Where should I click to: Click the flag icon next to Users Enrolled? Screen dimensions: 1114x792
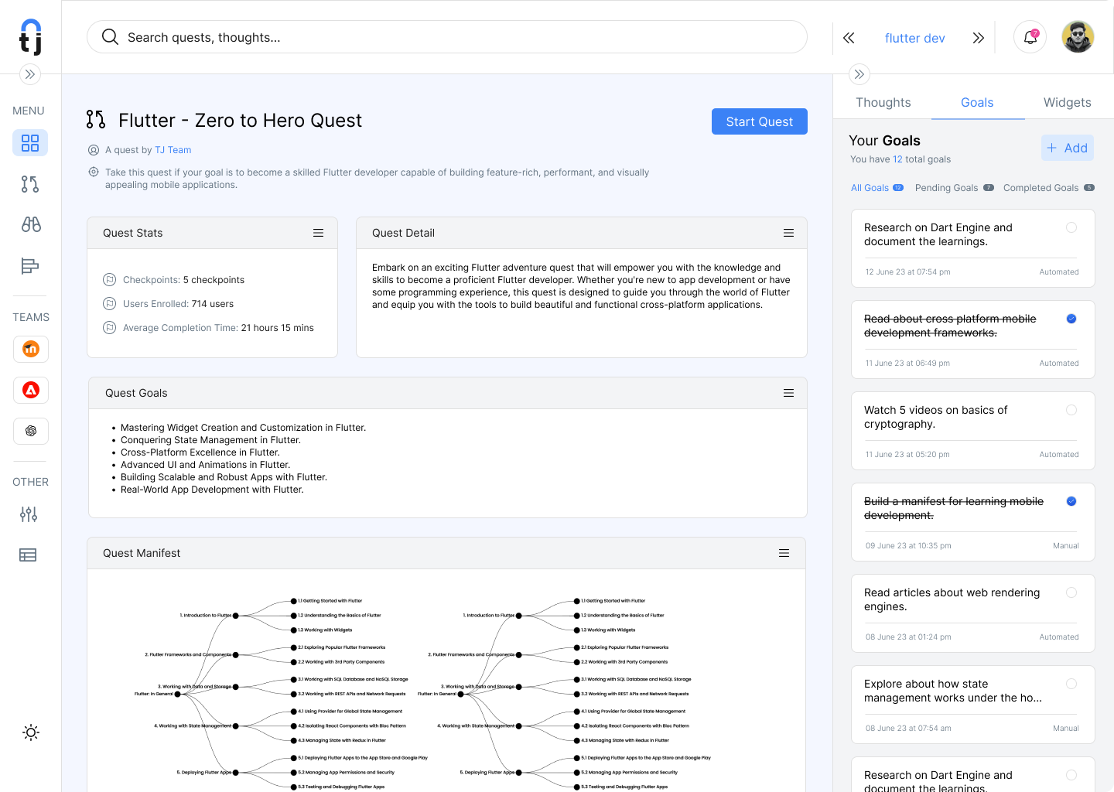point(110,303)
